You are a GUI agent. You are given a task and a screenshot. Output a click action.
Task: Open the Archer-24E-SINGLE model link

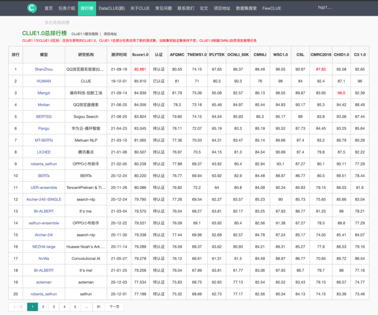44,199
